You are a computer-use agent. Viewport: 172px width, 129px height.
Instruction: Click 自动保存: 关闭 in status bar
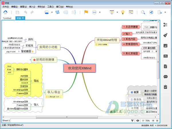[147, 125]
